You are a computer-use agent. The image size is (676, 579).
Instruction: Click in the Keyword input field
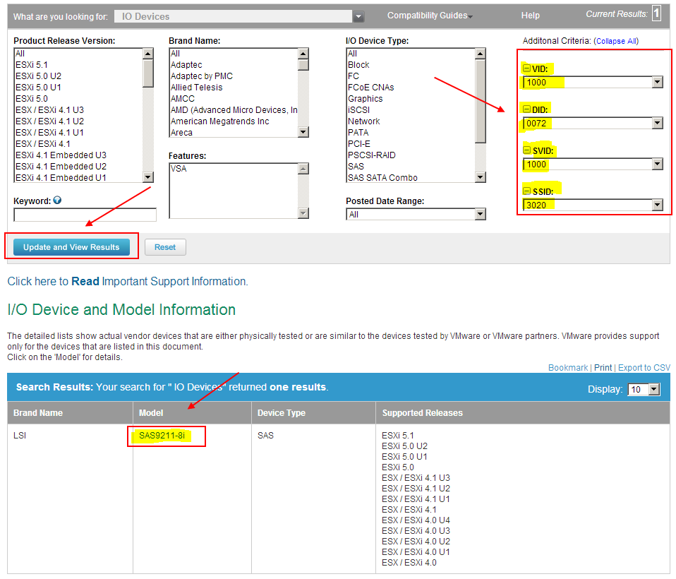point(85,215)
